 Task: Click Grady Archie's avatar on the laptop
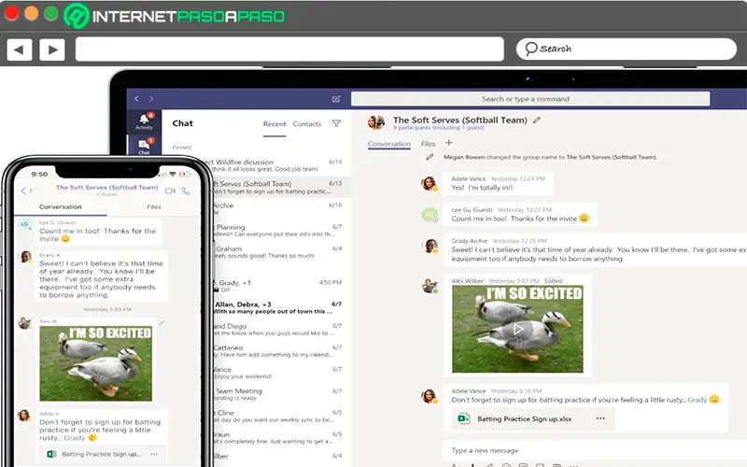click(x=430, y=247)
